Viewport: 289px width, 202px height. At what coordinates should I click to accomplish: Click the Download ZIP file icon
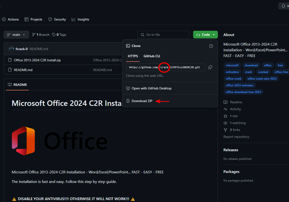click(128, 101)
